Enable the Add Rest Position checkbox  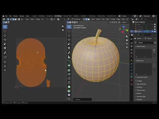136,77
